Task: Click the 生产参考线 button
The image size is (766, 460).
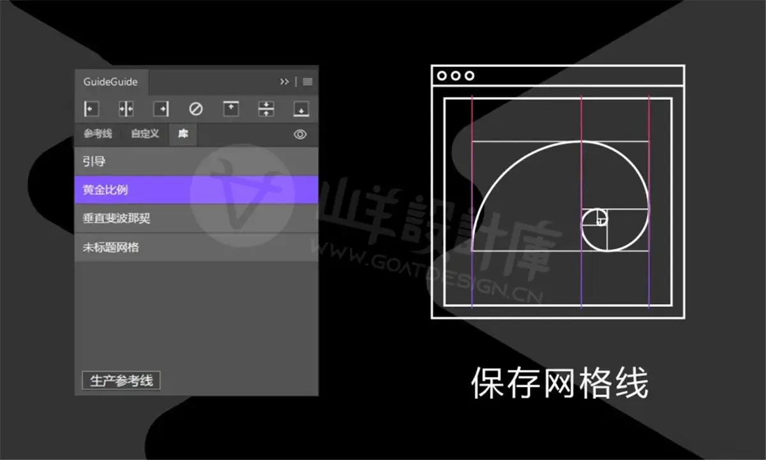Action: coord(121,381)
